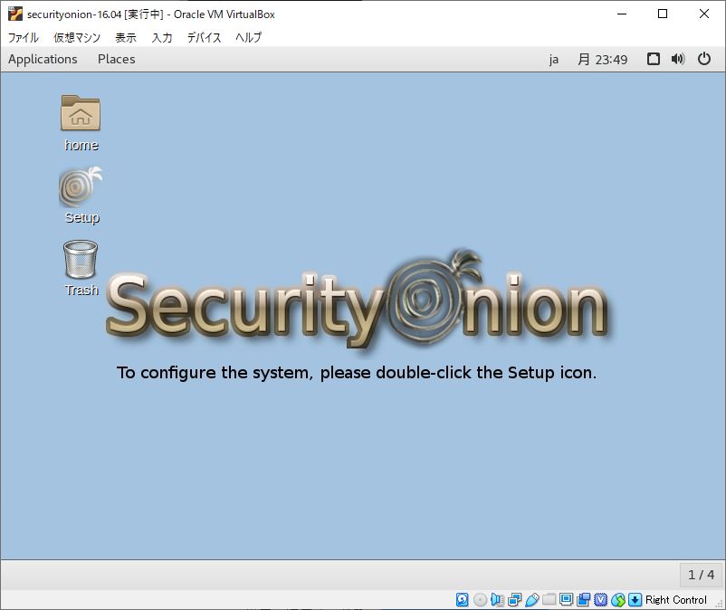
Task: Click the display settings status icon
Action: click(567, 600)
